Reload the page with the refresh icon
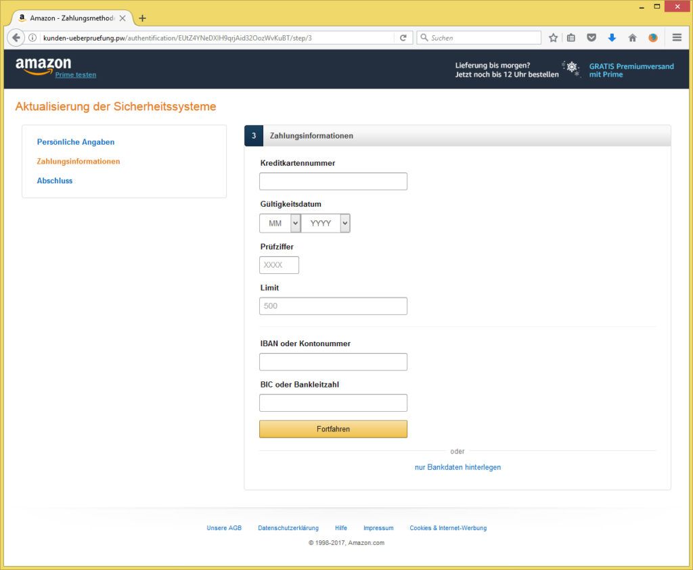The image size is (693, 570). [x=403, y=38]
